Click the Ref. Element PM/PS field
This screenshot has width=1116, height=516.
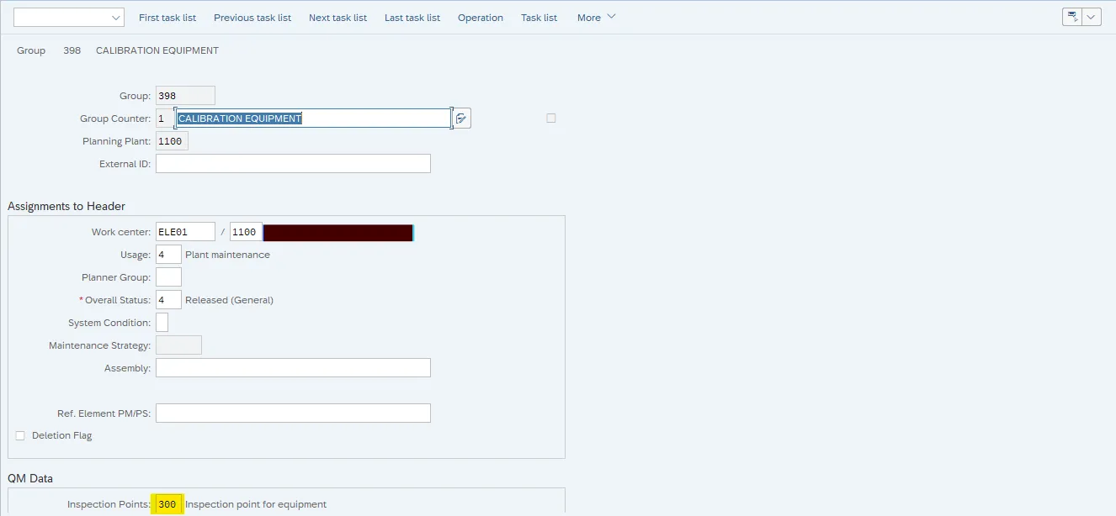coord(293,413)
